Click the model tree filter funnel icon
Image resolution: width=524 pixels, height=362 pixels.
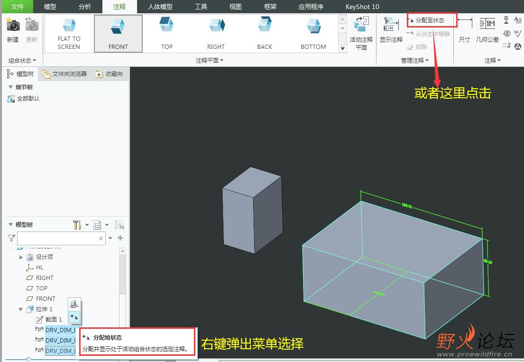coord(11,238)
